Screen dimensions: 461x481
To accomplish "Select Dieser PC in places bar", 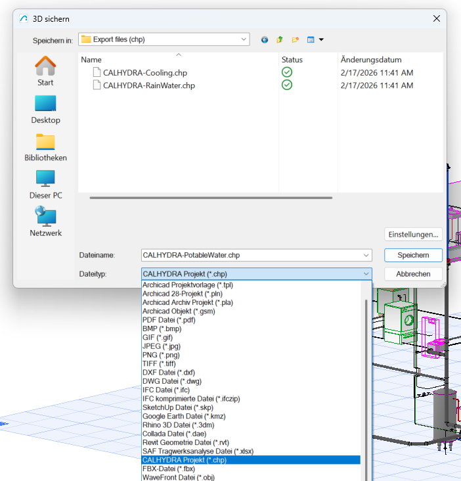I will point(45,184).
